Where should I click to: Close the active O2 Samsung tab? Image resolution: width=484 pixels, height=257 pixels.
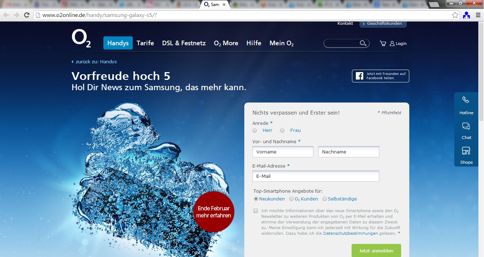(x=224, y=5)
